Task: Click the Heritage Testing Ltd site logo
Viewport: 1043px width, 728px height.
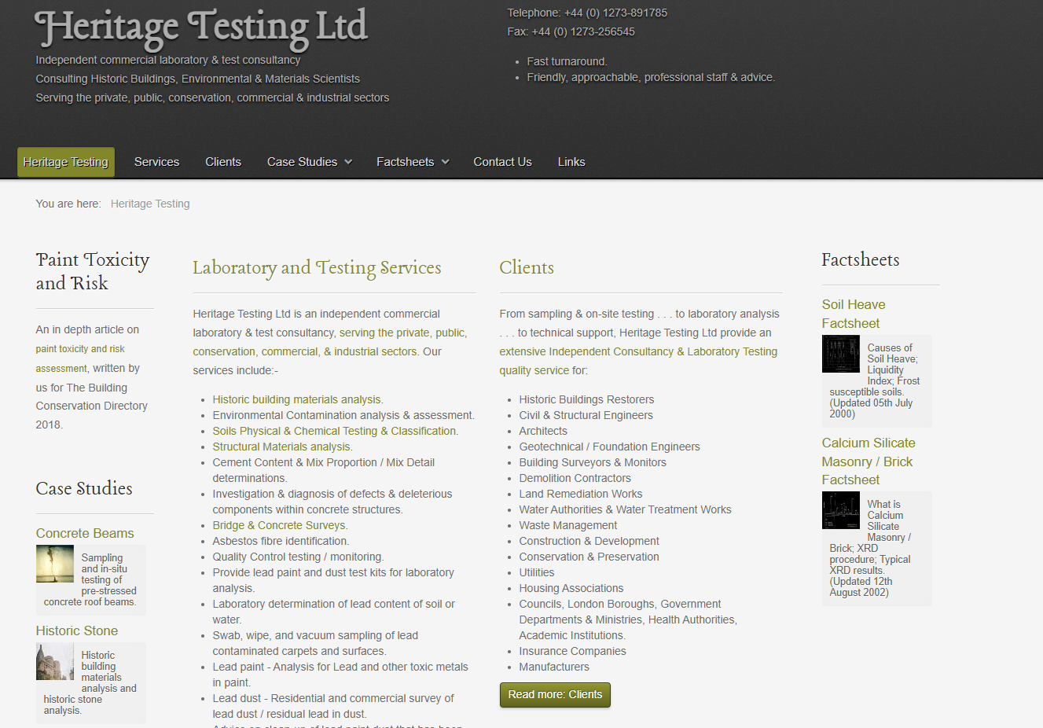Action: tap(201, 28)
